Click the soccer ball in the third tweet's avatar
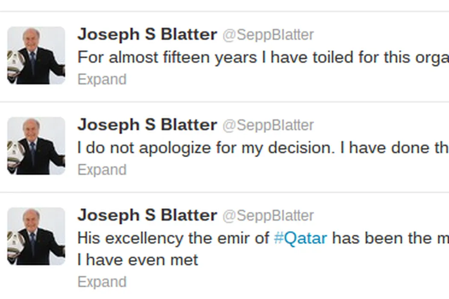The image size is (449, 299). coord(15,243)
